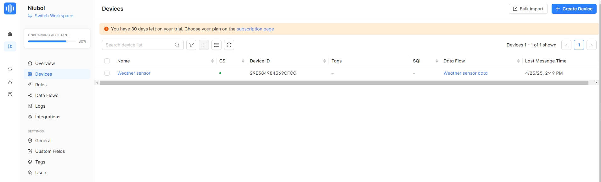Image resolution: width=601 pixels, height=182 pixels.
Task: Open the three-dot bulk actions menu
Action: click(204, 45)
